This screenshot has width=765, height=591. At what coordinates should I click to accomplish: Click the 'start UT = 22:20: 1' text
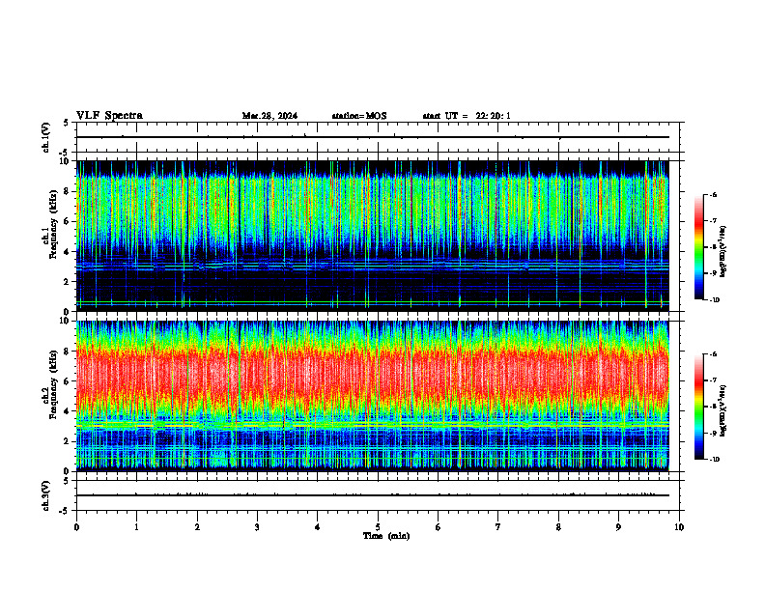[467, 116]
